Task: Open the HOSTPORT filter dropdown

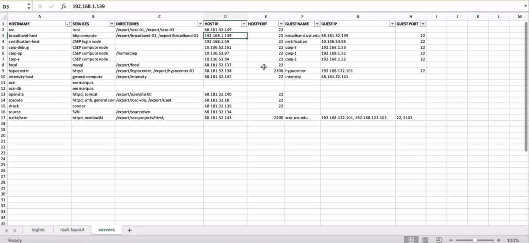Action: (x=281, y=24)
